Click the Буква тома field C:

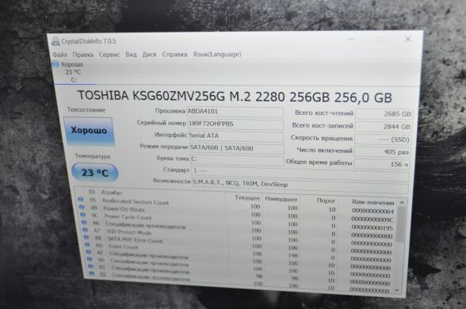(237, 159)
